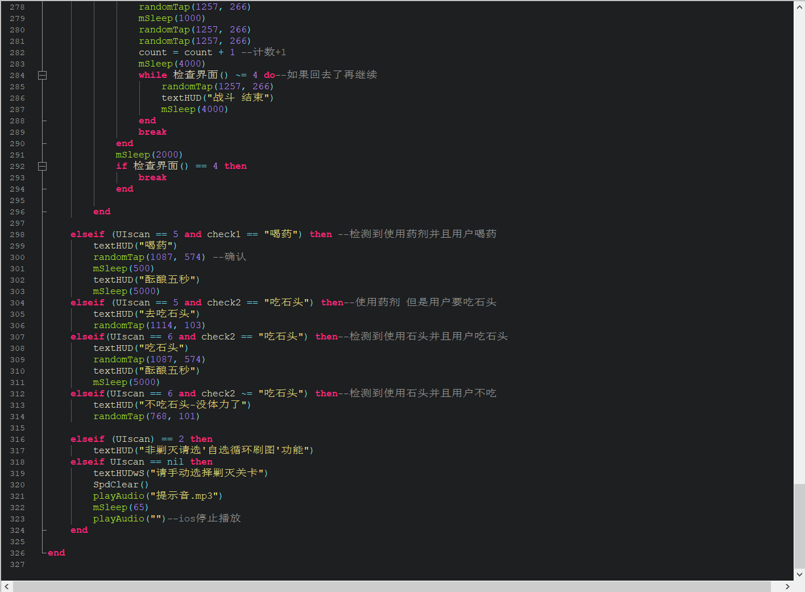Screen dimensions: 805x592
Task: Click the '~=' operator on line 312
Action: pyautogui.click(x=247, y=394)
